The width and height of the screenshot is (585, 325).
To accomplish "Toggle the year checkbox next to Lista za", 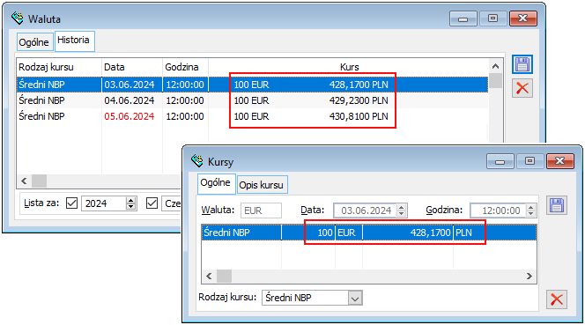I will pos(71,203).
